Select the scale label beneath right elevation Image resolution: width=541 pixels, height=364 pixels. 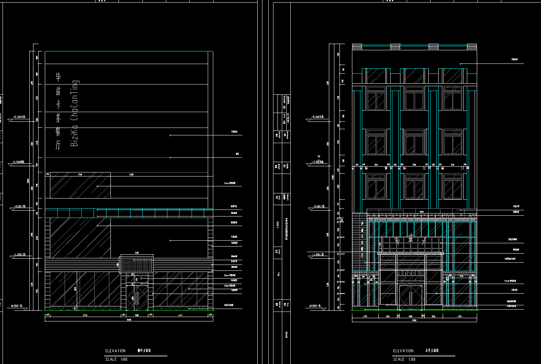[404, 359]
